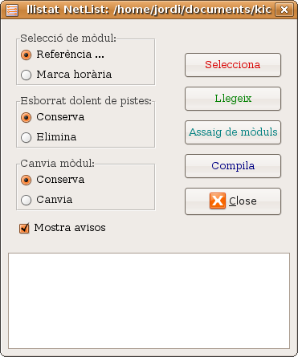298x357 pixels.
Task: Click the Selecció de mòdul group label
Action: click(x=68, y=39)
